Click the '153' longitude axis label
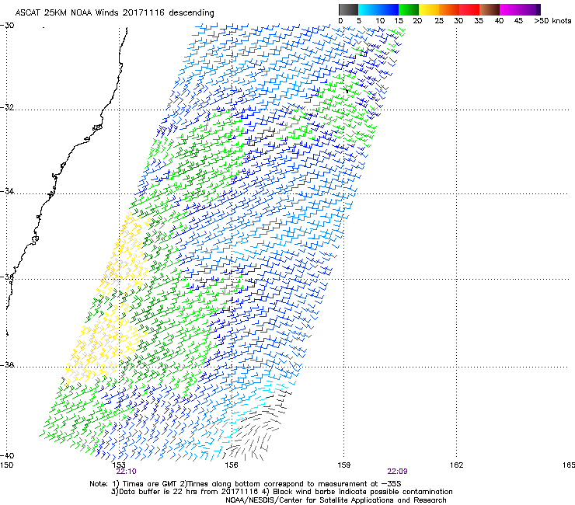575x505 pixels. (119, 465)
